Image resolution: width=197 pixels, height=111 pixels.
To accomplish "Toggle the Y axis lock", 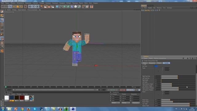I will pyautogui.click(x=34, y=6).
